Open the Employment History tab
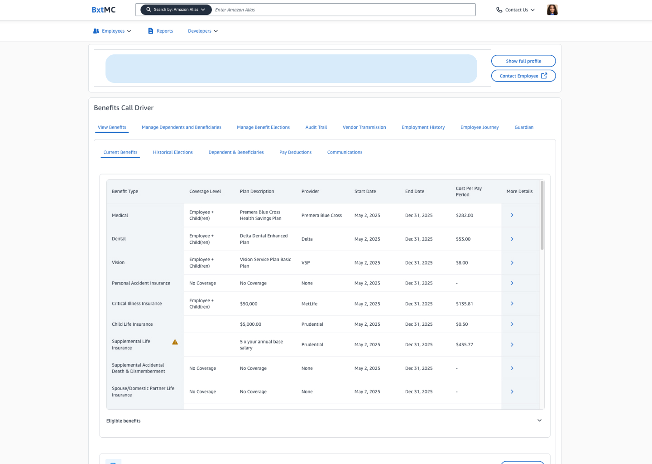 pos(423,127)
